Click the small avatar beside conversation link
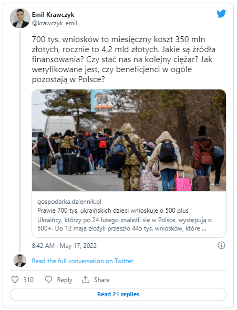The width and height of the screenshot is (237, 310). [x=20, y=261]
